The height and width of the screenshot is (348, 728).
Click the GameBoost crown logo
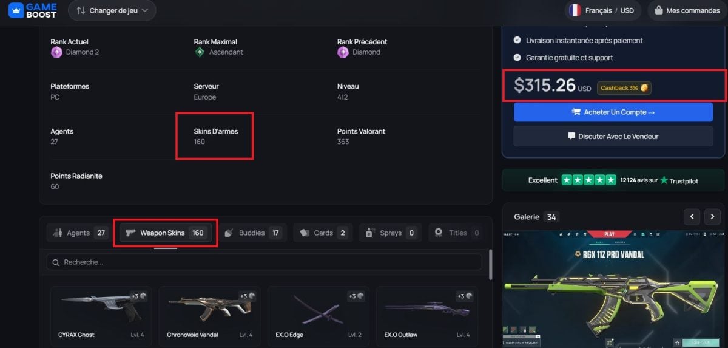(x=16, y=10)
